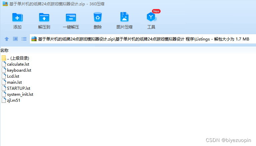Viewport: 256px width, 146px height.
Task: Select the file calculate.lst
Action: (18, 64)
